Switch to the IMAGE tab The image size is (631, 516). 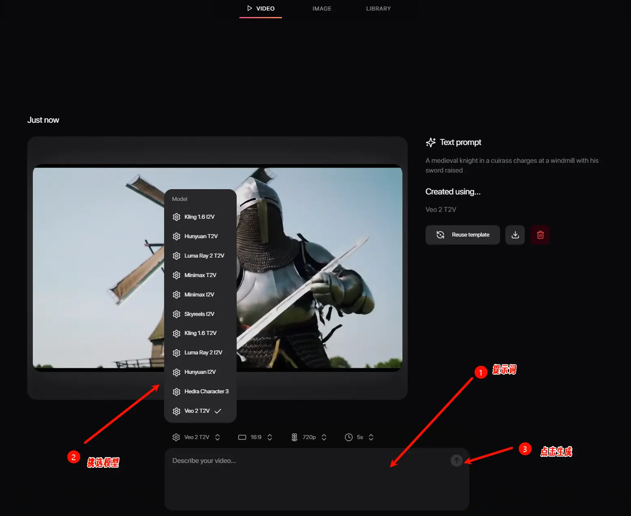322,9
